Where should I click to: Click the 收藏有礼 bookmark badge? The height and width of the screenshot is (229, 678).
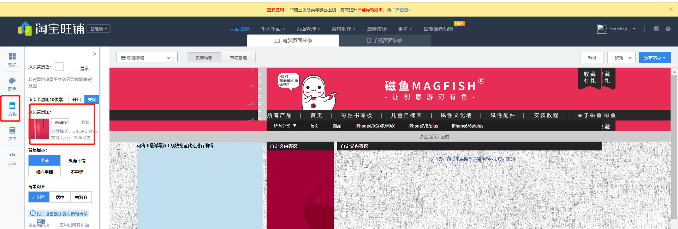590,78
